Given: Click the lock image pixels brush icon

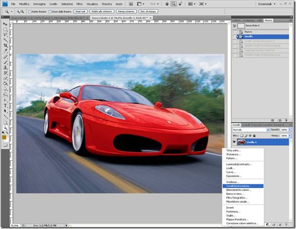Looking at the screenshot, I should click(246, 136).
